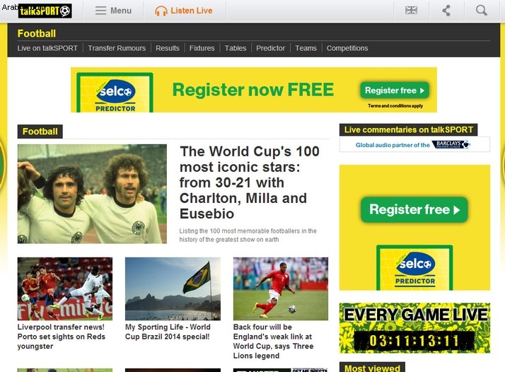Image resolution: width=505 pixels, height=372 pixels.
Task: Open the search magnifier icon
Action: pos(482,11)
